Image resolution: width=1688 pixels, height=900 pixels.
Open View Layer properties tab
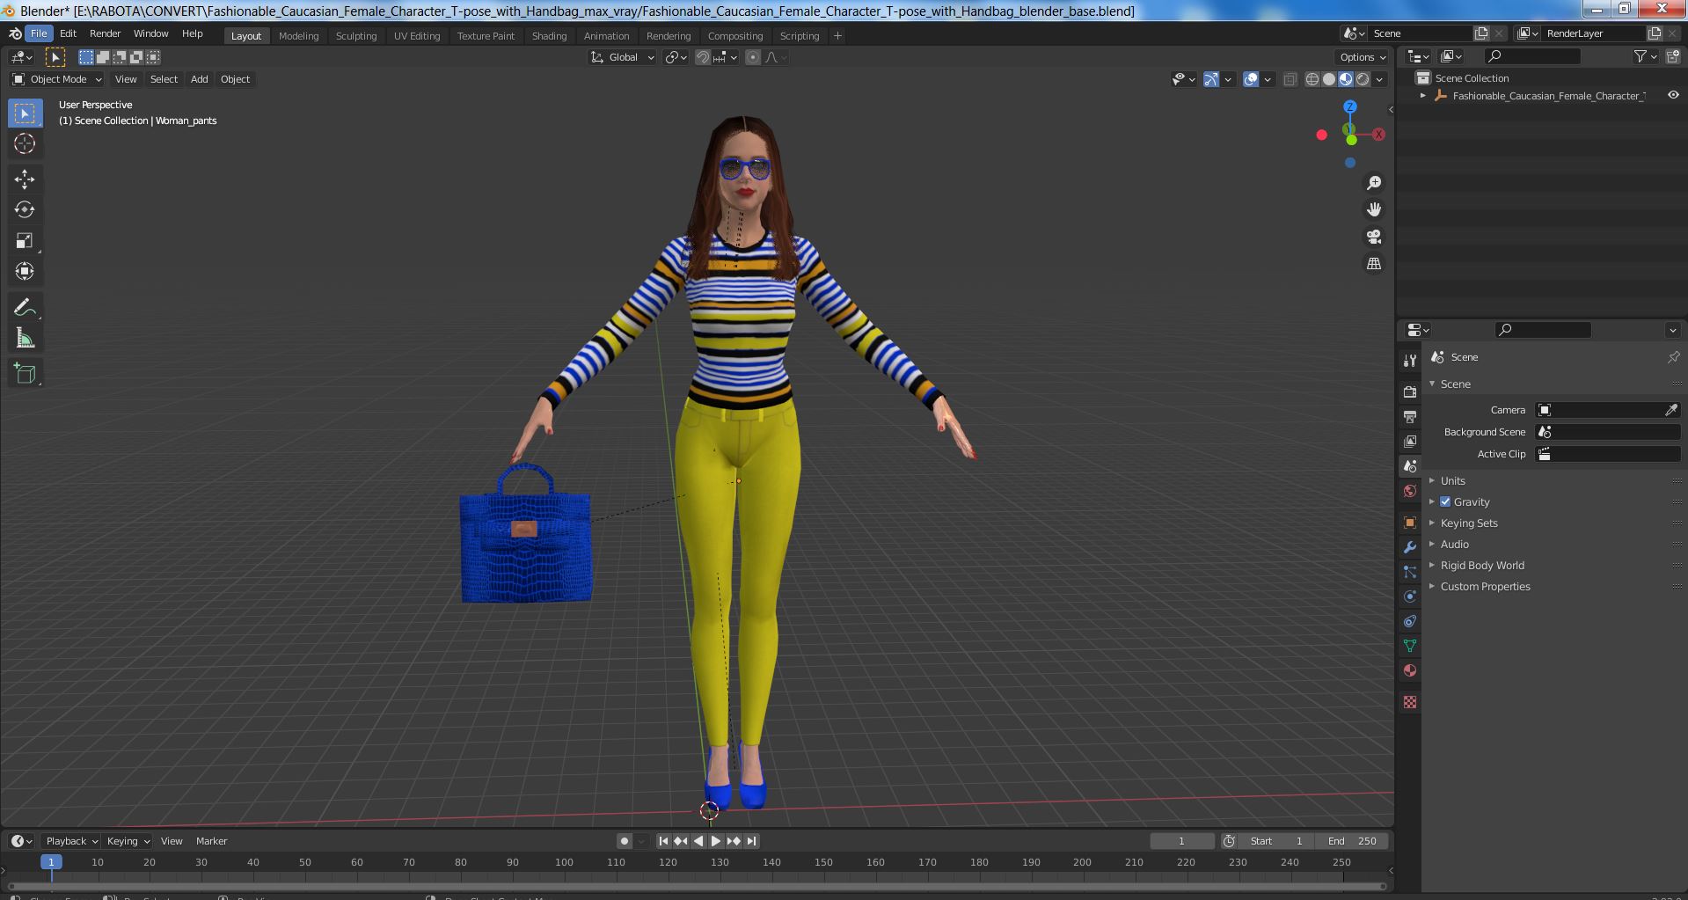click(1410, 441)
